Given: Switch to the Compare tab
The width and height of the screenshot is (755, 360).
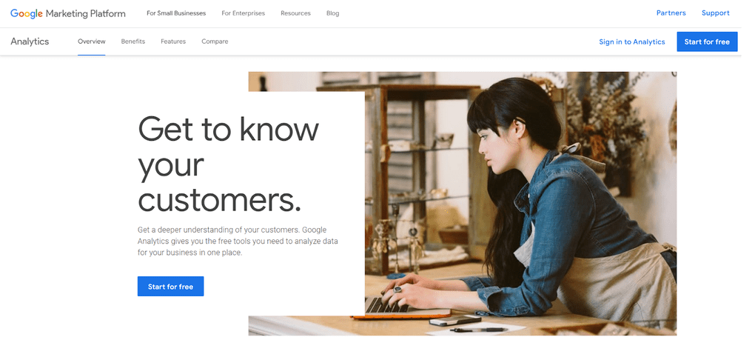Looking at the screenshot, I should point(215,41).
